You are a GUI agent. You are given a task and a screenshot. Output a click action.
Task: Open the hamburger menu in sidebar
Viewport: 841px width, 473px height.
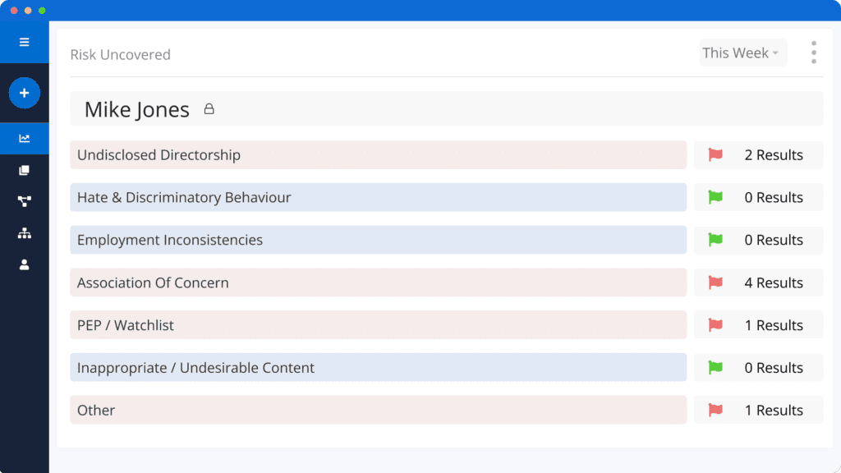pos(24,42)
